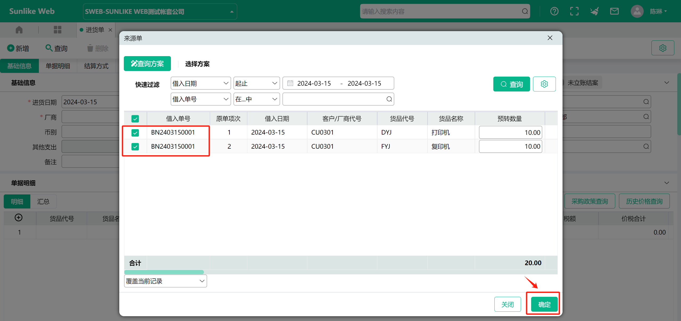Viewport: 681px width, 321px height.
Task: Uncheck the select-all header checkbox
Action: pyautogui.click(x=135, y=119)
